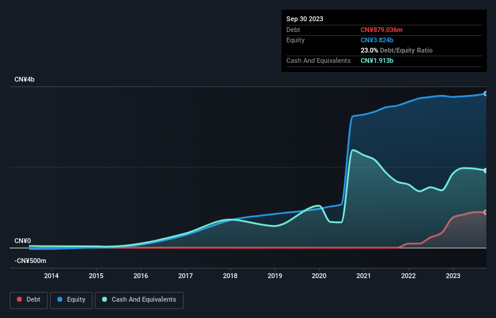Click the CN¥0 y-axis label
Viewport: 496px width, 318px height.
pos(23,241)
